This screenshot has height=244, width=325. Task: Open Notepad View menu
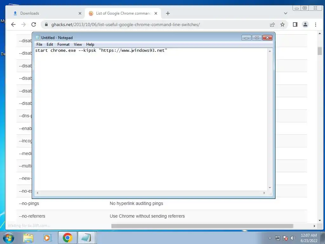pos(78,44)
